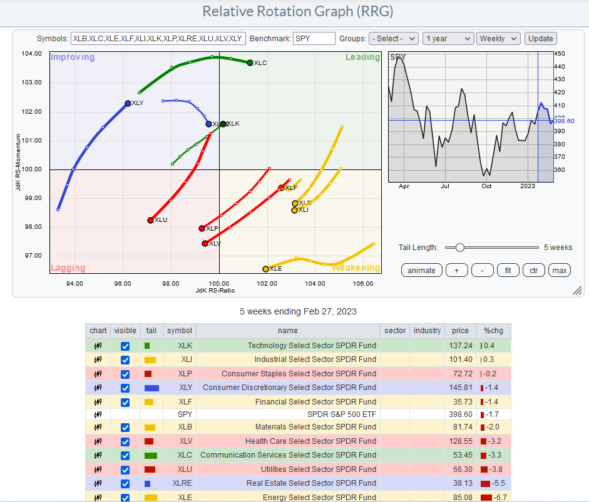Toggle visible checkbox for XLRE Real Estate
Screen dimensions: 589x502
(125, 484)
